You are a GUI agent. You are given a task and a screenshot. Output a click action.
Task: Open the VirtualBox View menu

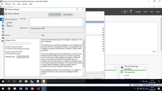pos(14,4)
